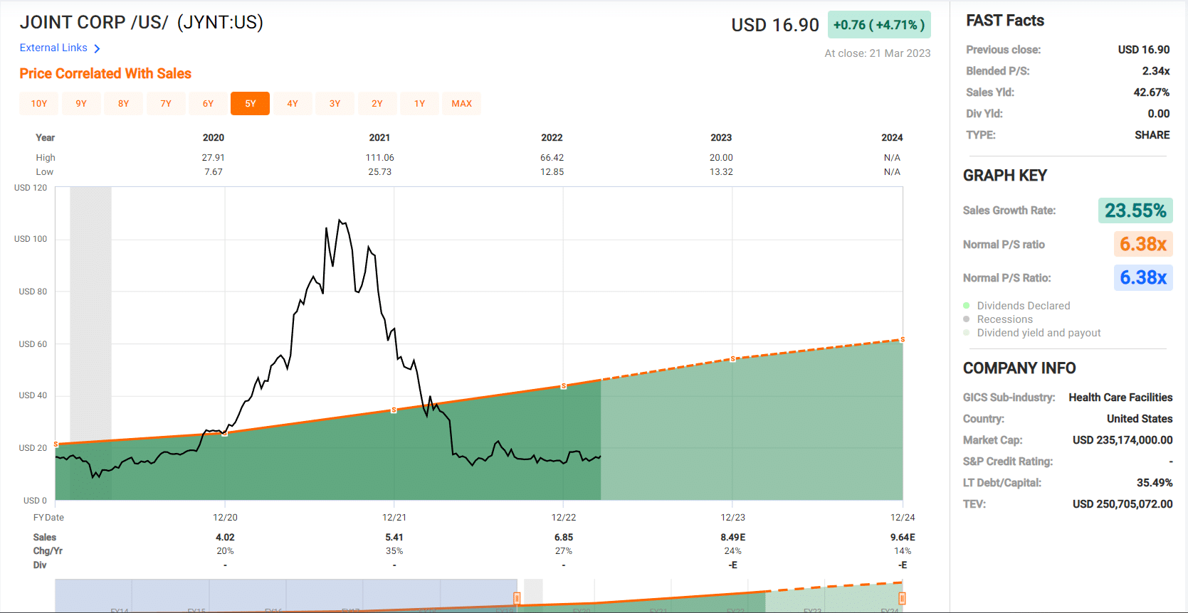Click the 12/22 Sales value 6.85
This screenshot has height=613, width=1188.
(564, 538)
